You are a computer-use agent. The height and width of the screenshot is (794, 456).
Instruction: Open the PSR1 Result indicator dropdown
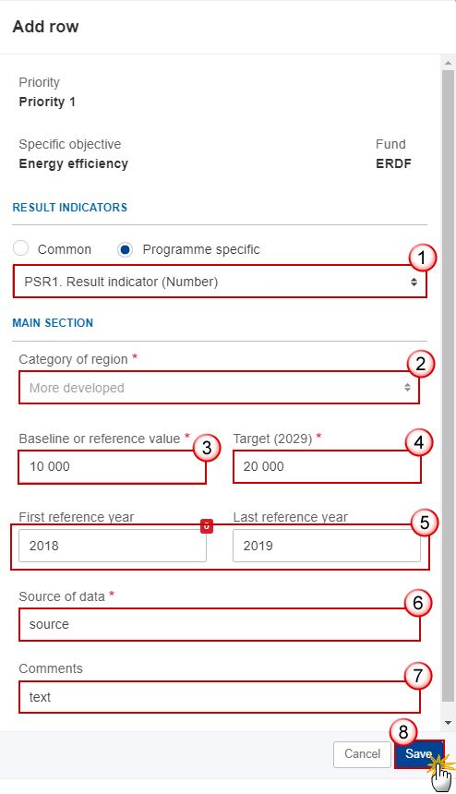pos(220,282)
